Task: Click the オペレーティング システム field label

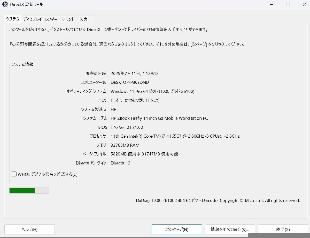Action: click(87, 91)
